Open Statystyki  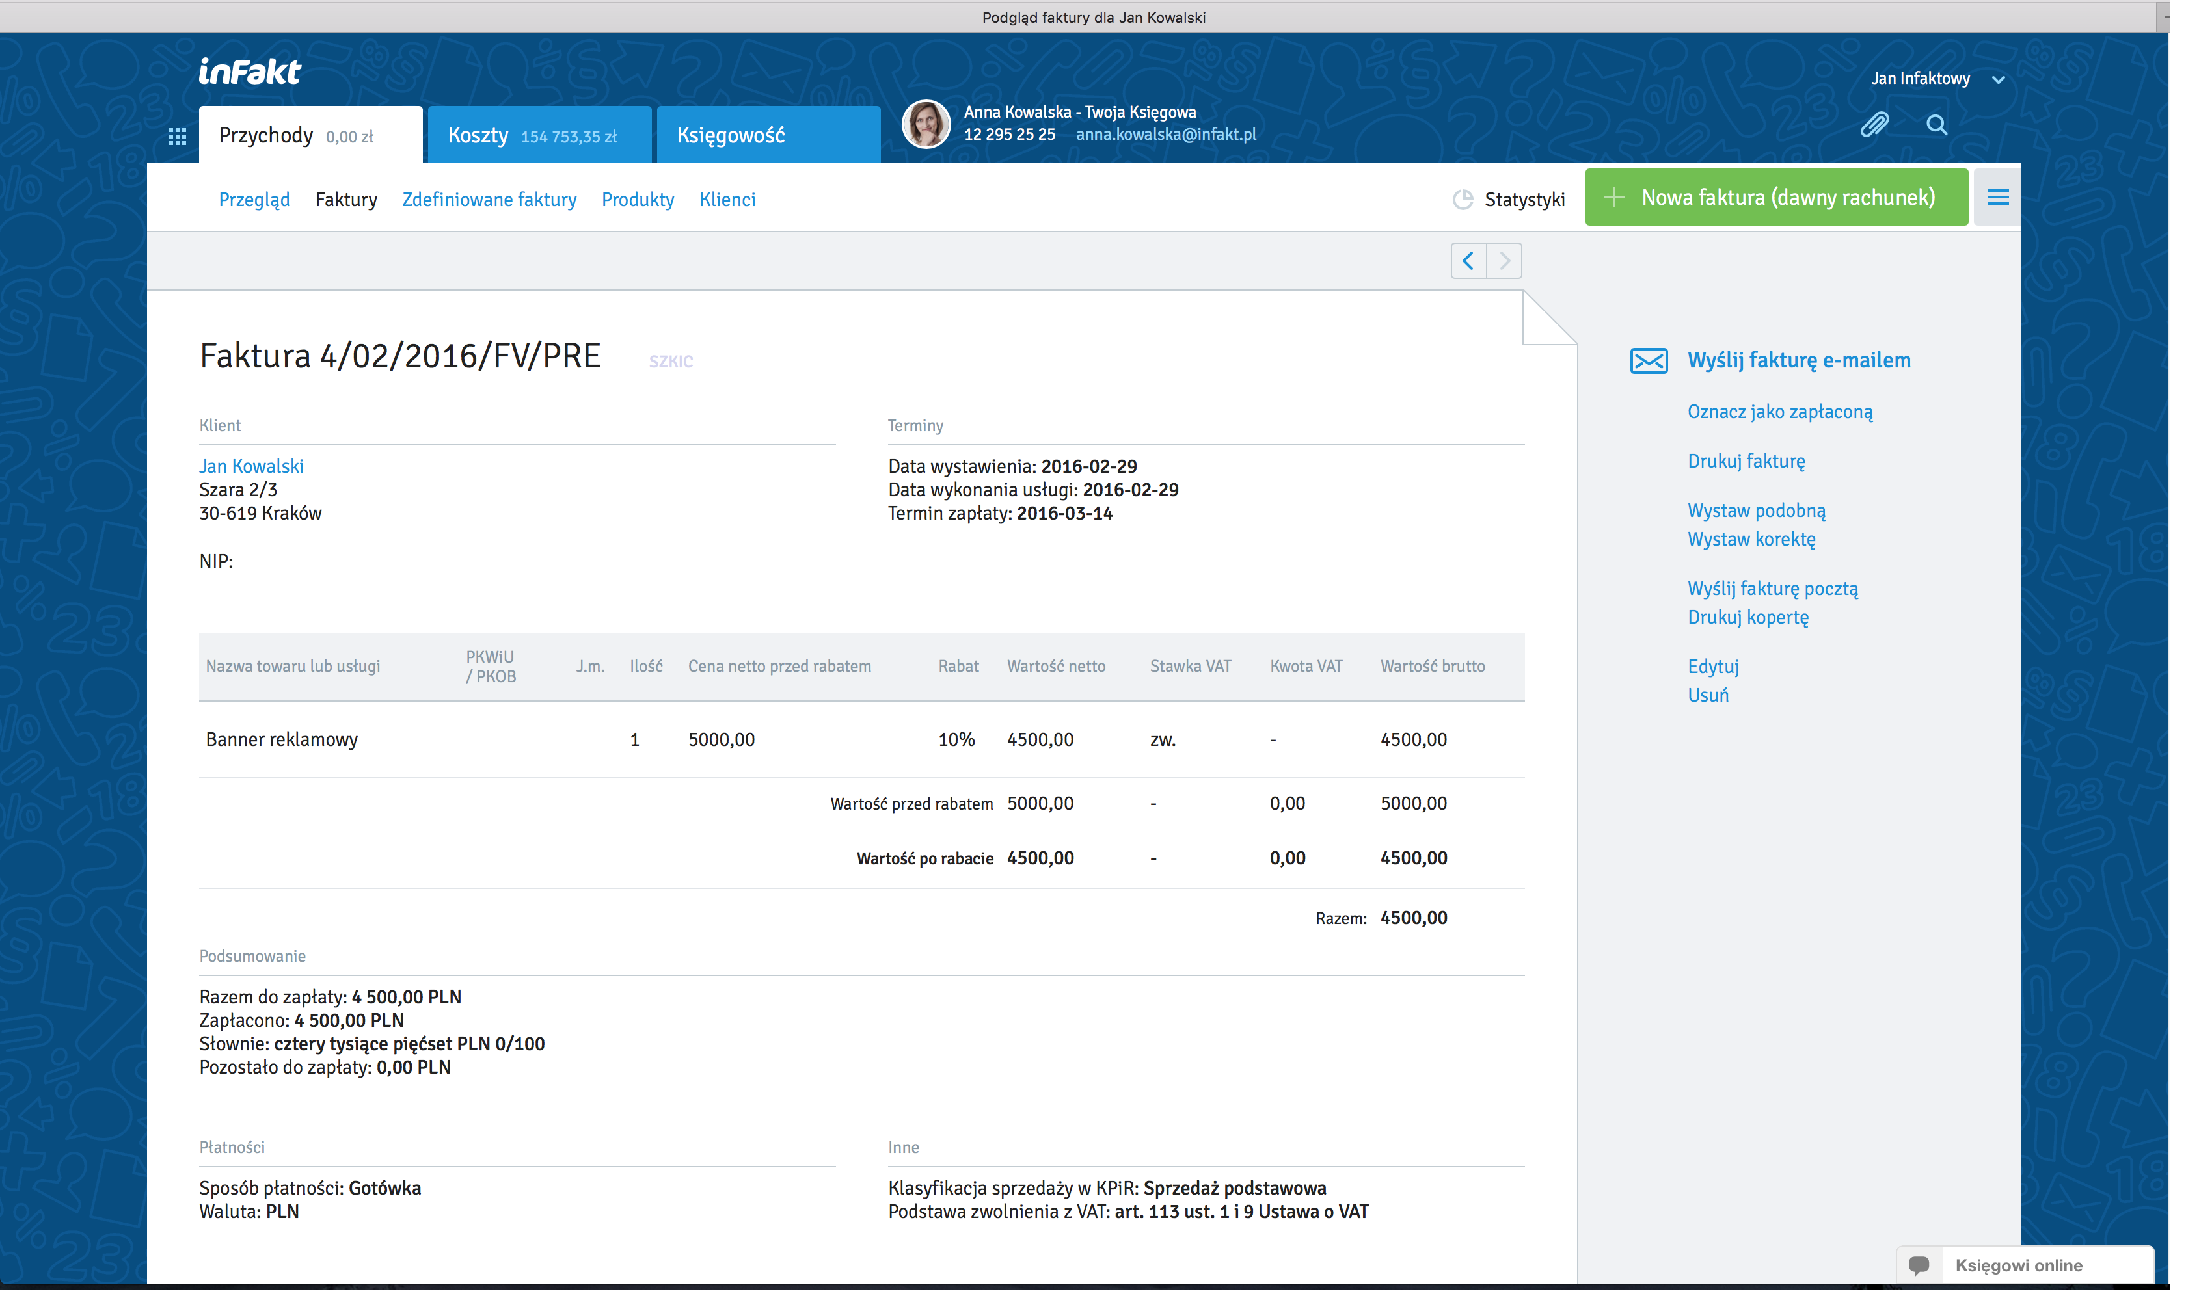1524,200
